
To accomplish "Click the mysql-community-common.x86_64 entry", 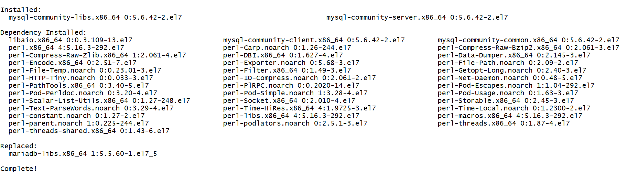I will pyautogui.click(x=529, y=40).
